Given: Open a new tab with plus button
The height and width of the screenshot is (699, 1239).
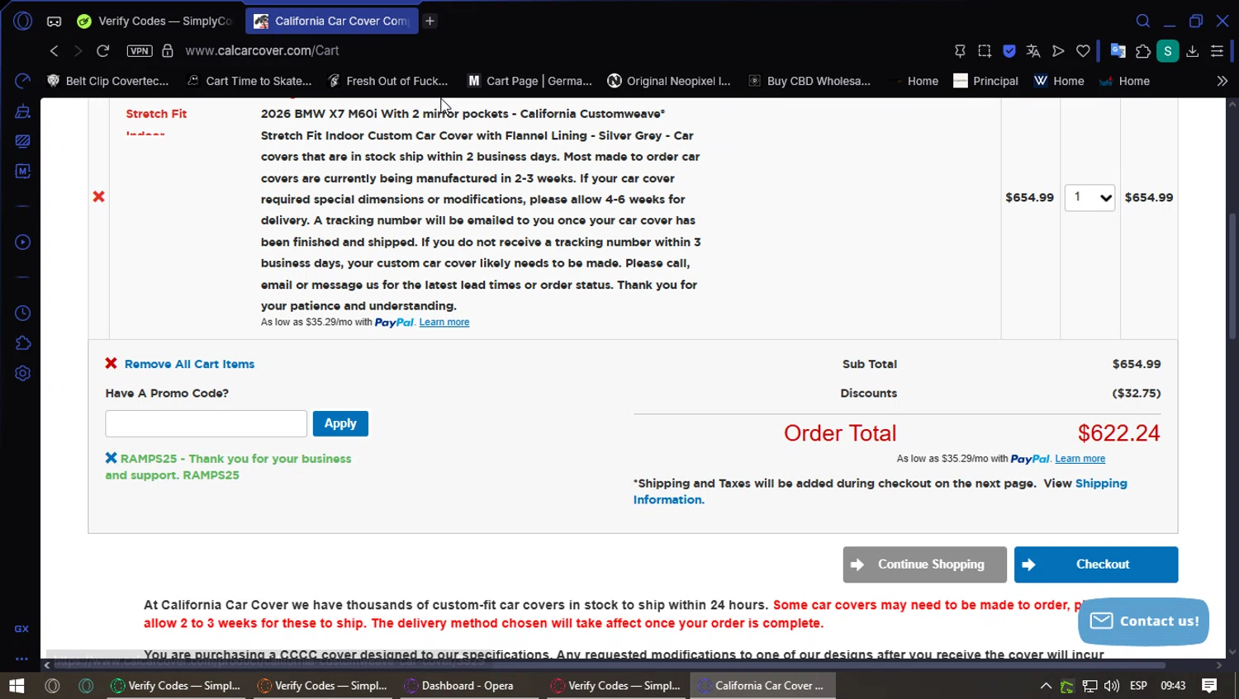Looking at the screenshot, I should coord(430,21).
